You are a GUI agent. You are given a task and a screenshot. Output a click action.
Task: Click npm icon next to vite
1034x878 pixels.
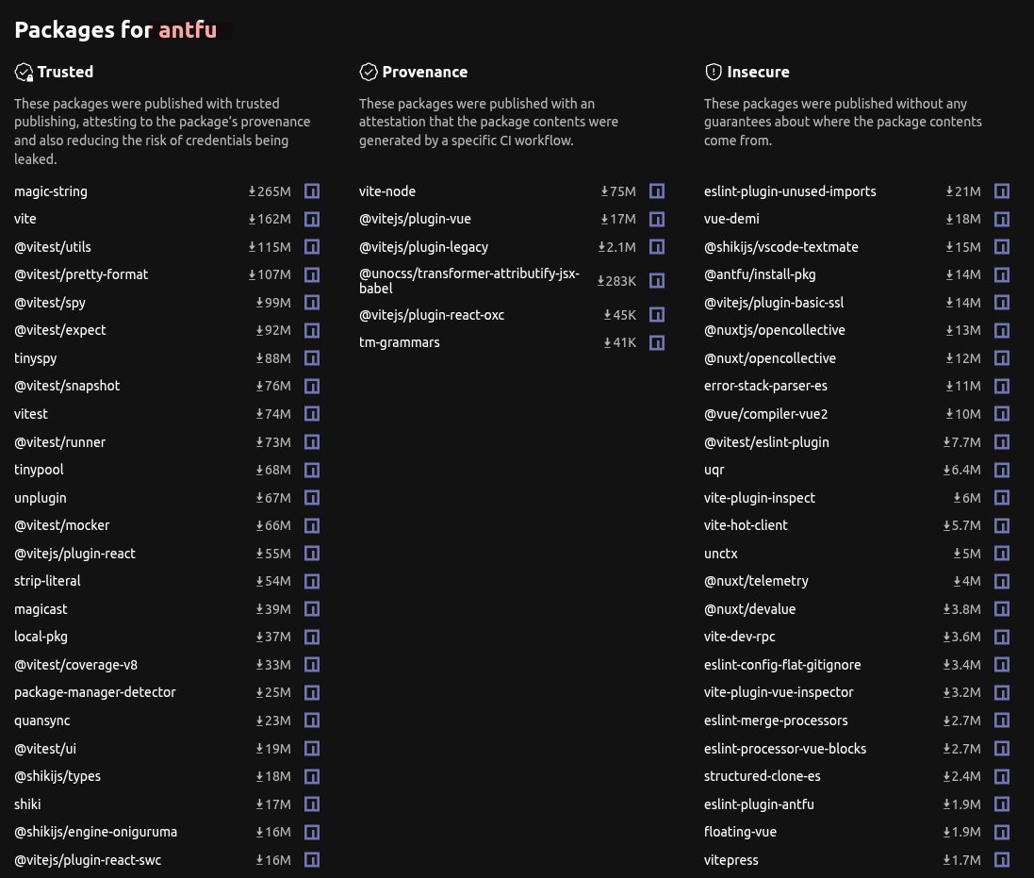click(x=312, y=219)
